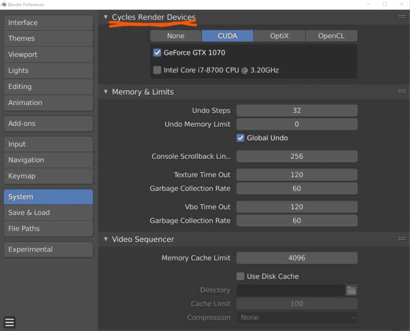Image resolution: width=410 pixels, height=331 pixels.
Task: Collapse the Memory & Limits panel
Action: [106, 92]
